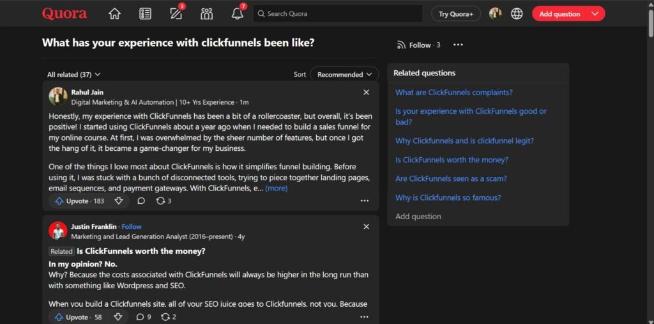Follow this question
The image size is (654, 324).
(x=419, y=45)
